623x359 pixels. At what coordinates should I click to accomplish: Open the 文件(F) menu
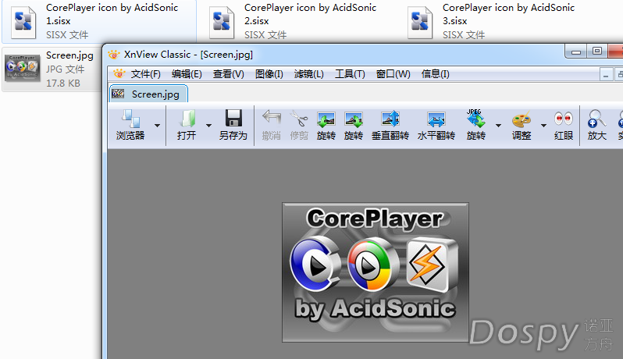tap(145, 74)
